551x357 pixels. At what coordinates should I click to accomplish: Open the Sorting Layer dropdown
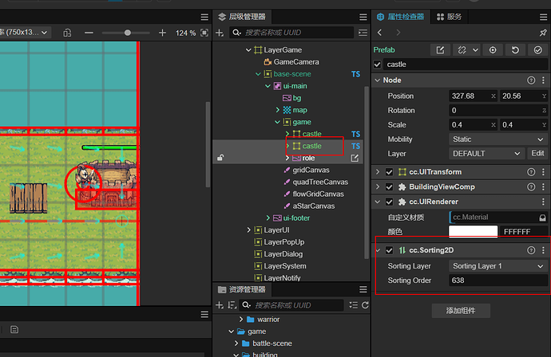[x=498, y=266]
